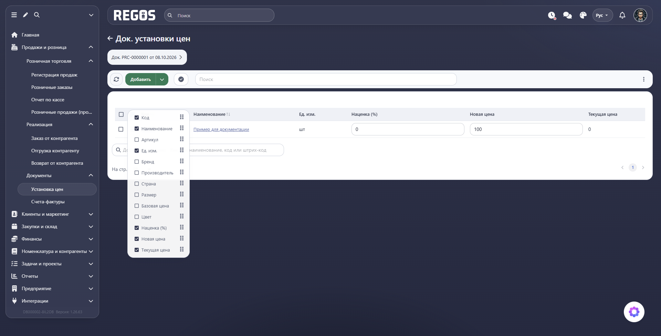Click the checkmark approve document icon
Screen dimensions: 661x336
181,79
